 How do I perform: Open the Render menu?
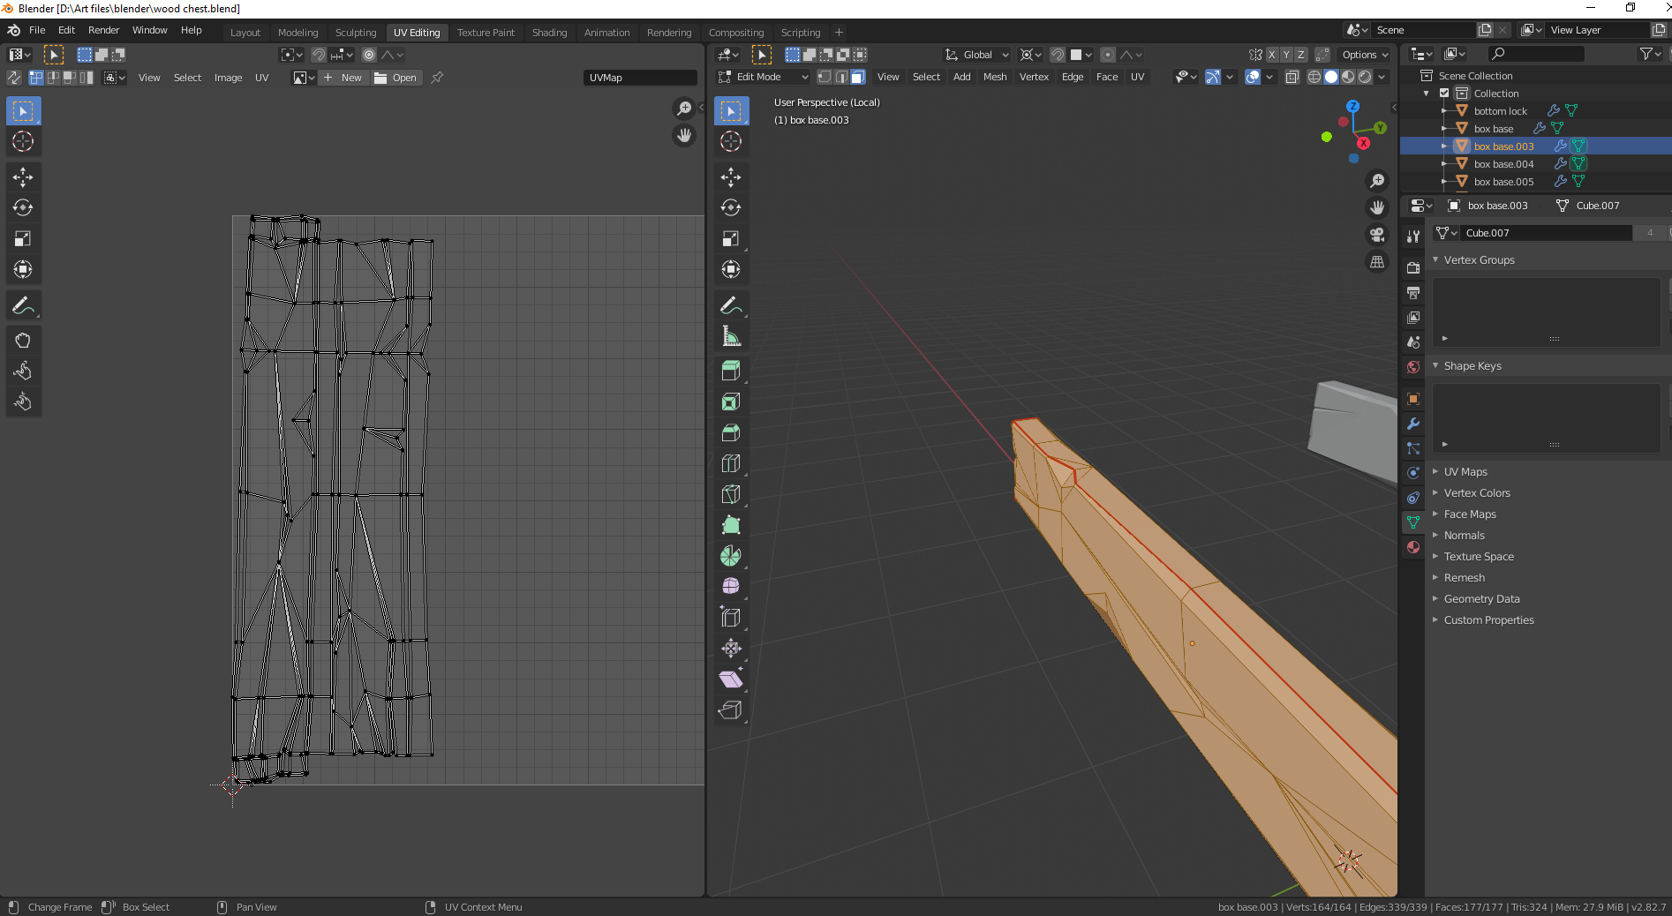point(103,30)
